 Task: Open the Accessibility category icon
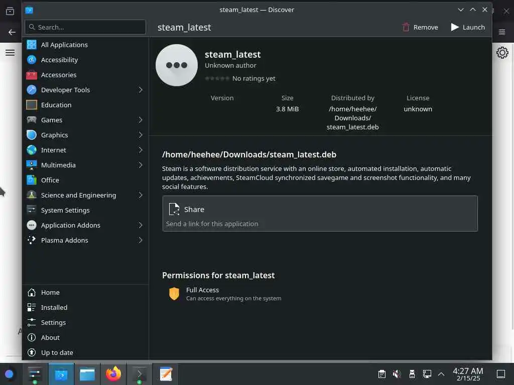[x=32, y=60]
